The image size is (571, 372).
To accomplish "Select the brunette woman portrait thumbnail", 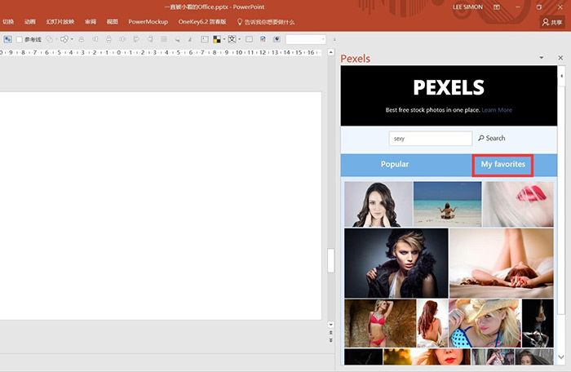I will tap(378, 205).
